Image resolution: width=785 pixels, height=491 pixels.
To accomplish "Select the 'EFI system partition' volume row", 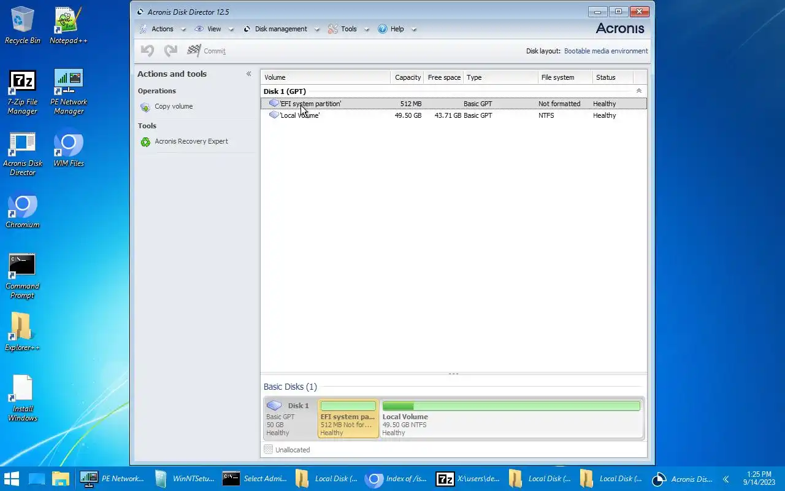I will point(454,104).
